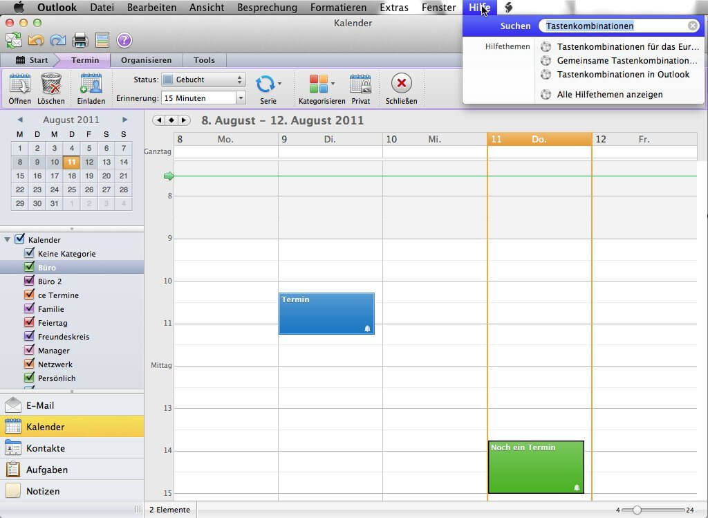Click the Print icon in toolbar
The height and width of the screenshot is (518, 708).
pos(80,40)
